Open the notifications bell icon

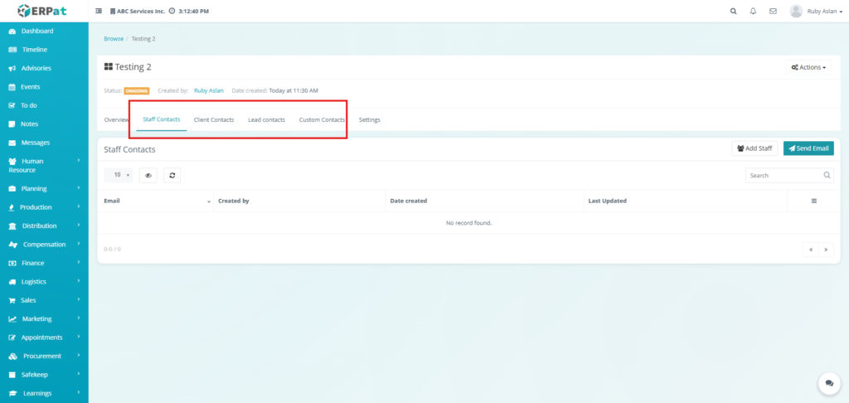[753, 12]
